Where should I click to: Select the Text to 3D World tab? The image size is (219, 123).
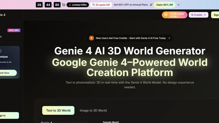coord(58,110)
